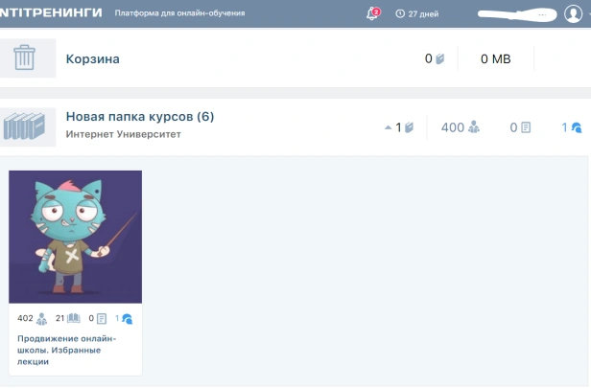The image size is (591, 388).
Task: Click the students icon next to 402
Action: tap(41, 318)
